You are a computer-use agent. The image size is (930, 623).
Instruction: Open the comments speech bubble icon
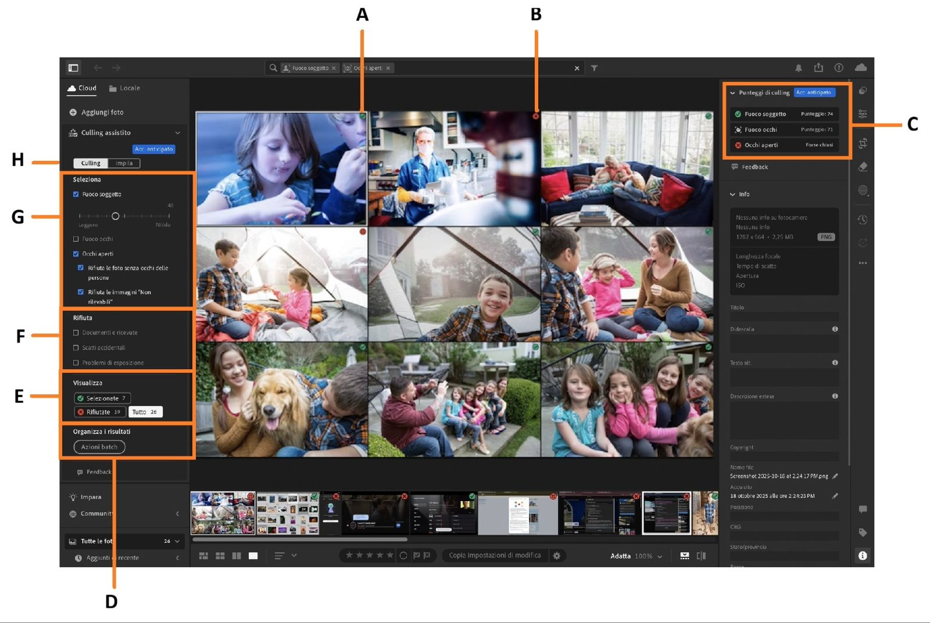(x=863, y=509)
